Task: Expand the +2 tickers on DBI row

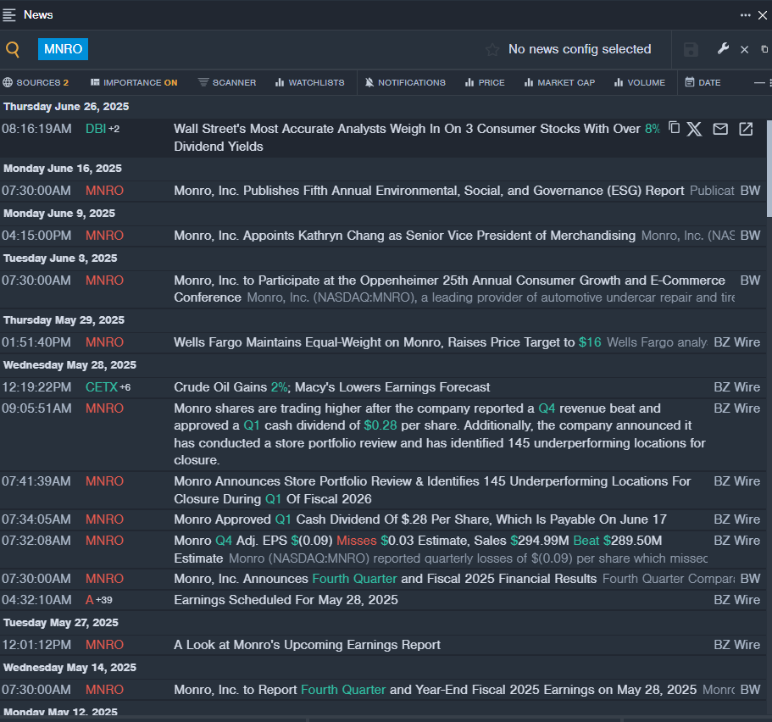Action: pyautogui.click(x=114, y=129)
